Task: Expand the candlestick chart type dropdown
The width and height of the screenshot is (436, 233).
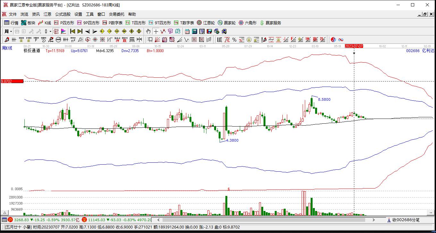Action: [50, 31]
